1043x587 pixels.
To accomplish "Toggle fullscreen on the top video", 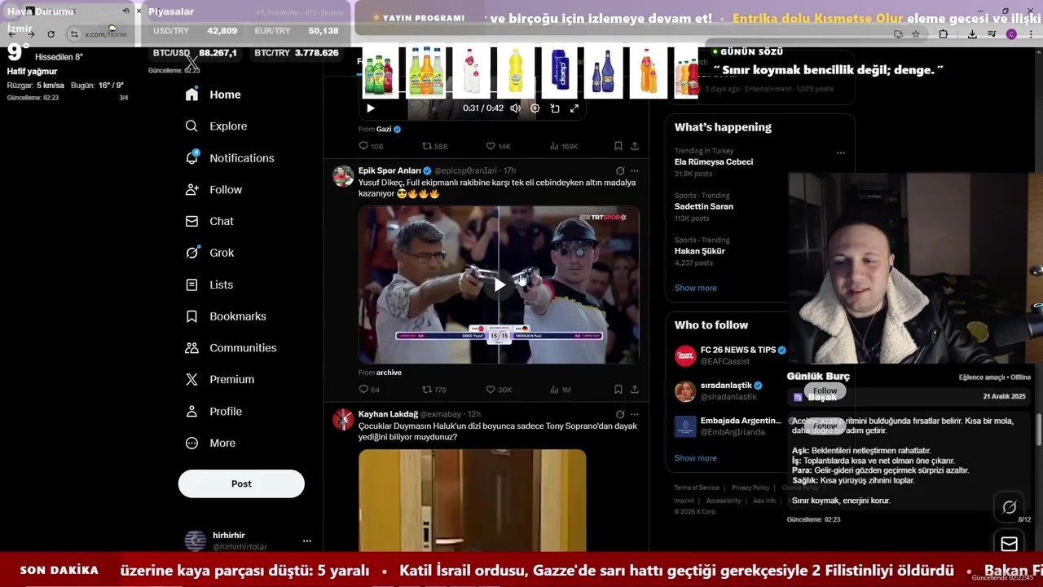I will coord(574,108).
